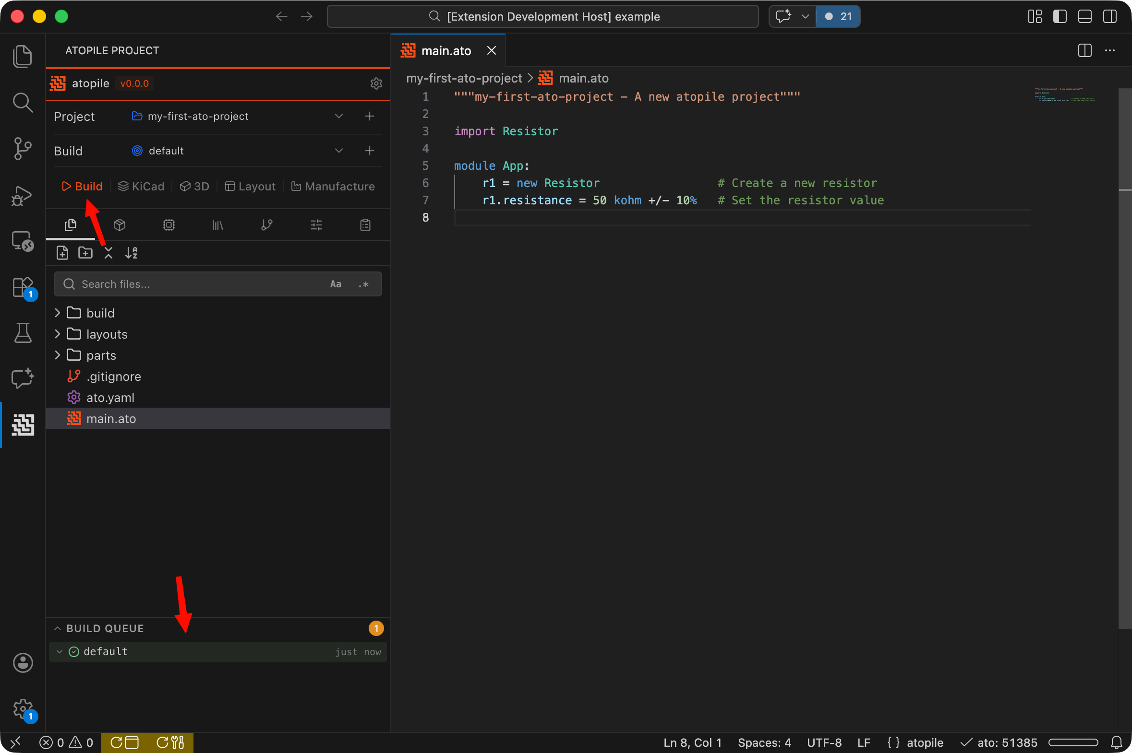Add a new build target with plus
Image resolution: width=1132 pixels, height=753 pixels.
tap(369, 151)
